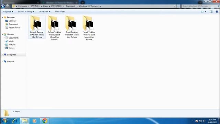Click the Action Center flag icon
The width and height of the screenshot is (220, 124).
196,121
